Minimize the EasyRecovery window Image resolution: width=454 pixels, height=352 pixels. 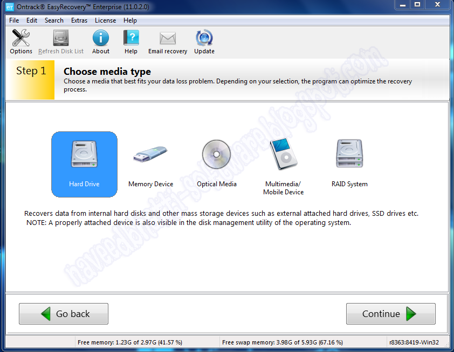click(x=402, y=5)
